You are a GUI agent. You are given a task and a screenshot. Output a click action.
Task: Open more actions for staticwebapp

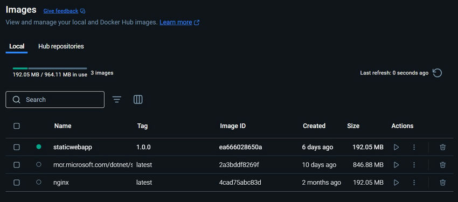coord(414,147)
